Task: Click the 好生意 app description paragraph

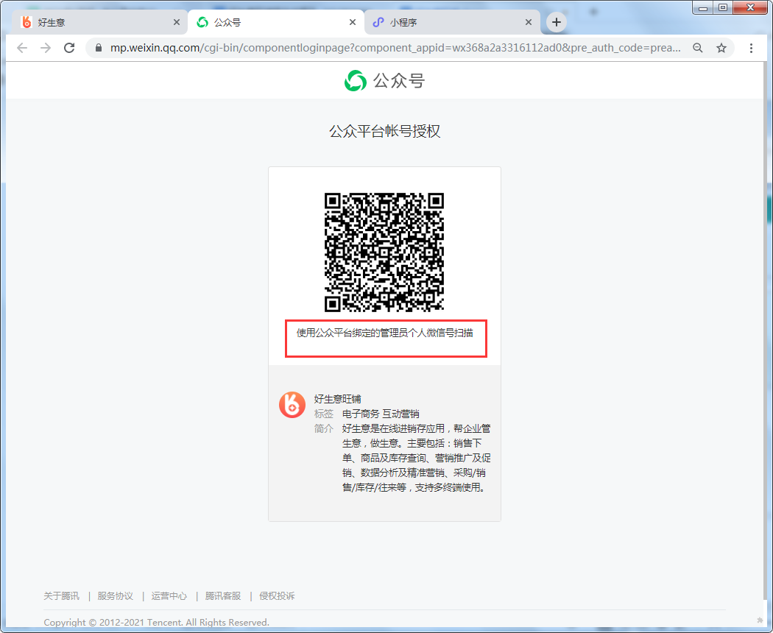Action: pos(416,458)
